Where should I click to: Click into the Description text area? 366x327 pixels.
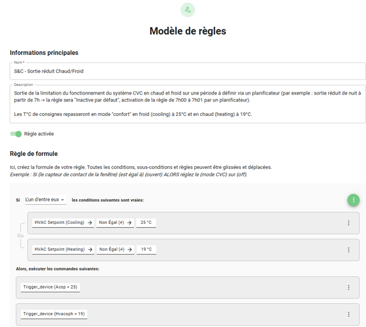187,104
